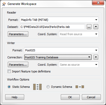The width and height of the screenshot is (106, 105).
Task: Select the Dynamic Schema radio button
Action: coord(48,87)
